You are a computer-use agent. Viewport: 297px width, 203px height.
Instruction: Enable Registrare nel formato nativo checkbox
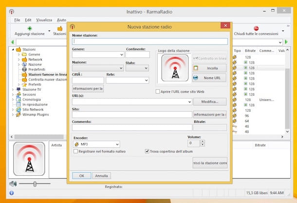click(75, 152)
